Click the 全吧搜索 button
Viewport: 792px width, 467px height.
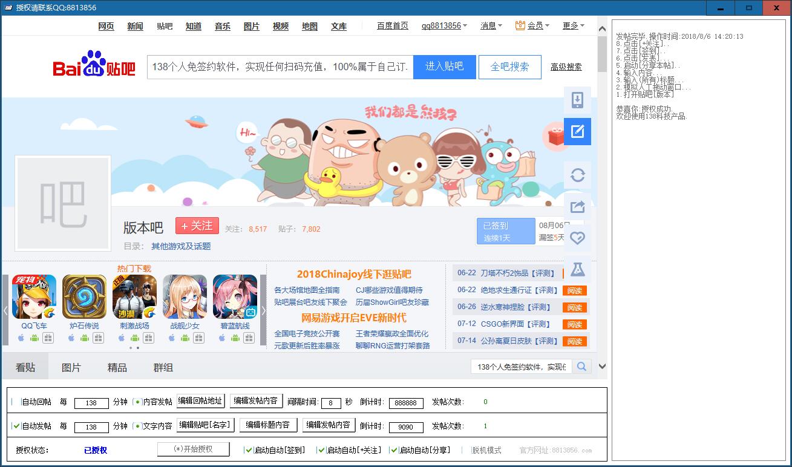[510, 67]
